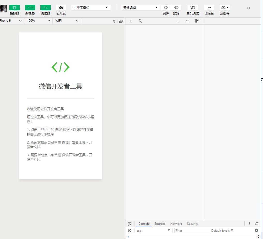Viewport: 263px width, 239px height.
Task: Click the user avatar thumbnail
Action: click(x=3, y=8)
